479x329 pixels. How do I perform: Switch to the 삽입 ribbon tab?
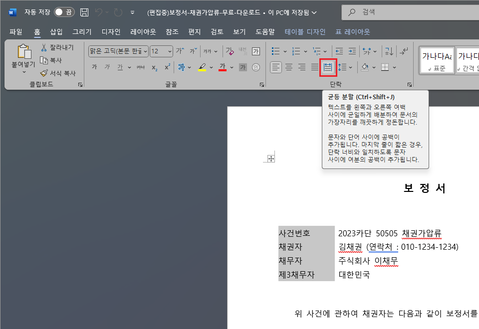pyautogui.click(x=56, y=30)
